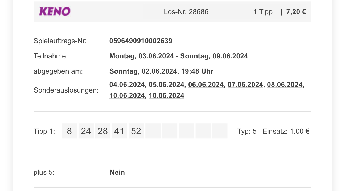
Task: Click the Einsatz: 1.00 € label
Action: (x=286, y=131)
